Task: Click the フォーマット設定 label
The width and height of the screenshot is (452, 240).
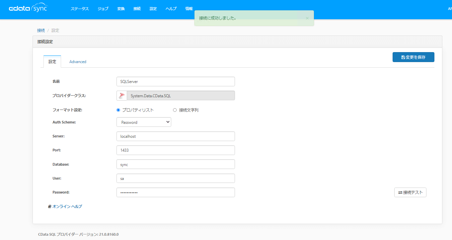Action: 67,110
